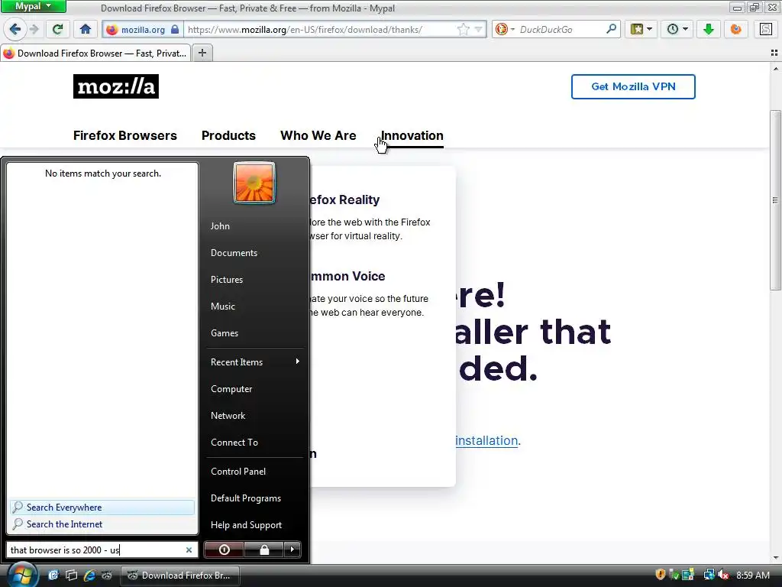Open the DuckDuckGo search engine selector
This screenshot has height=587, width=782.
[x=505, y=30]
